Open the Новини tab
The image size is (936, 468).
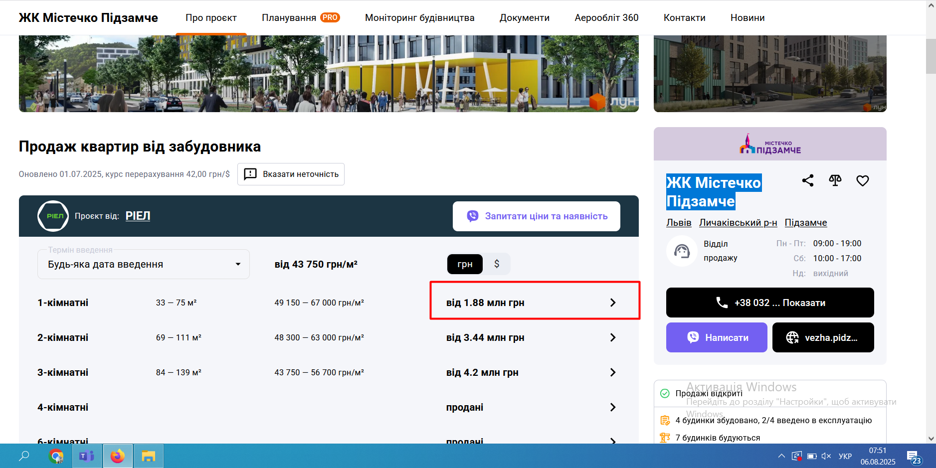click(x=748, y=18)
